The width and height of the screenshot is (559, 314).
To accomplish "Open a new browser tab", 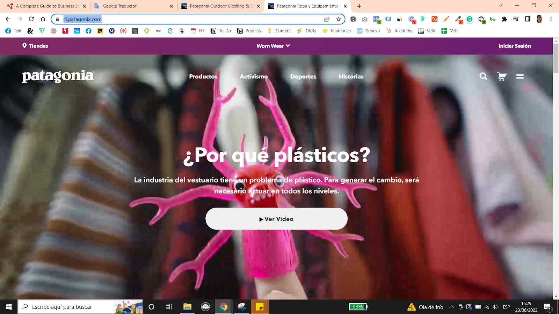I will [x=359, y=6].
